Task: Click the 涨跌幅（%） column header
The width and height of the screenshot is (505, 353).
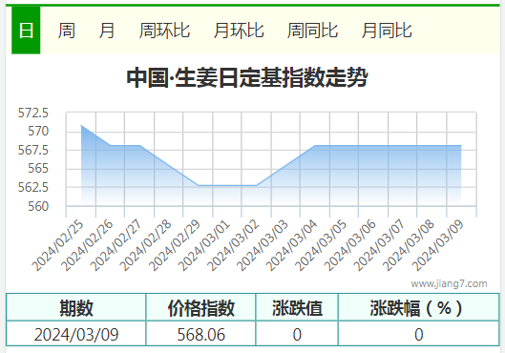Action: 419,307
